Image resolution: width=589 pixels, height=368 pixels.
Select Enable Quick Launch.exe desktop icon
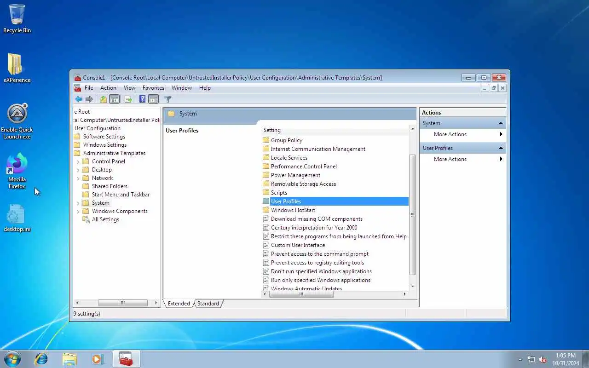(x=17, y=121)
